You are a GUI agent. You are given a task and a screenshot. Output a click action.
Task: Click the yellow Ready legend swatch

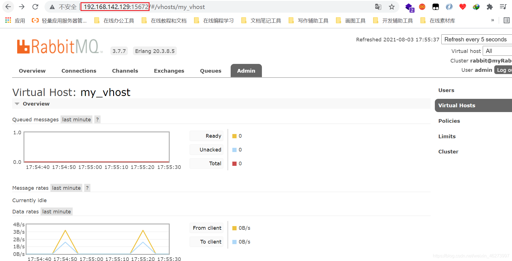click(234, 136)
